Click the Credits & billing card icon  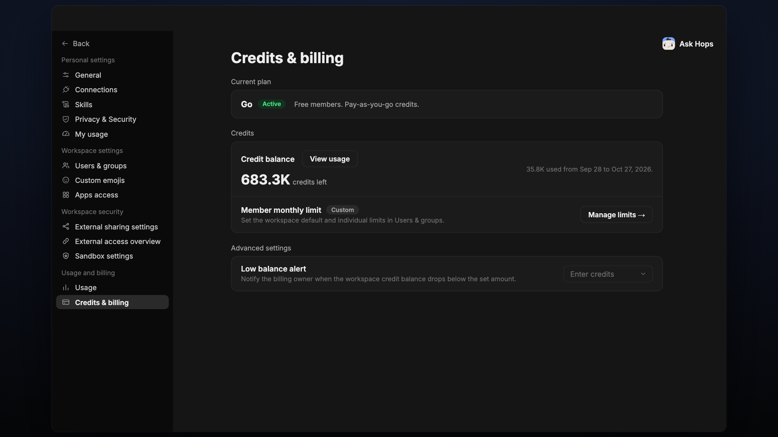pos(66,302)
